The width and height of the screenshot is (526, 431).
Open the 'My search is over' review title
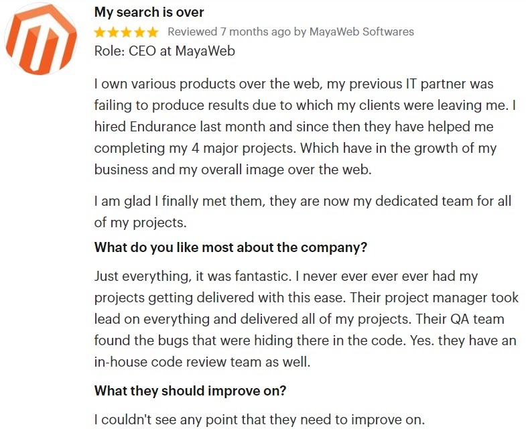(149, 13)
